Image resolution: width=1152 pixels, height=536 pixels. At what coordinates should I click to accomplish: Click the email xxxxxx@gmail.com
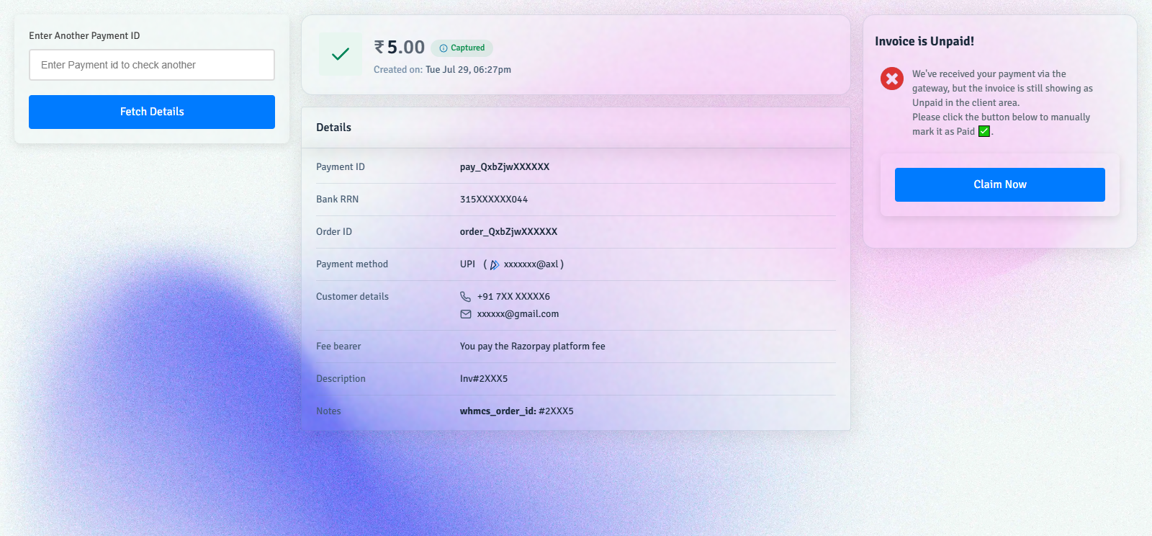click(x=518, y=314)
